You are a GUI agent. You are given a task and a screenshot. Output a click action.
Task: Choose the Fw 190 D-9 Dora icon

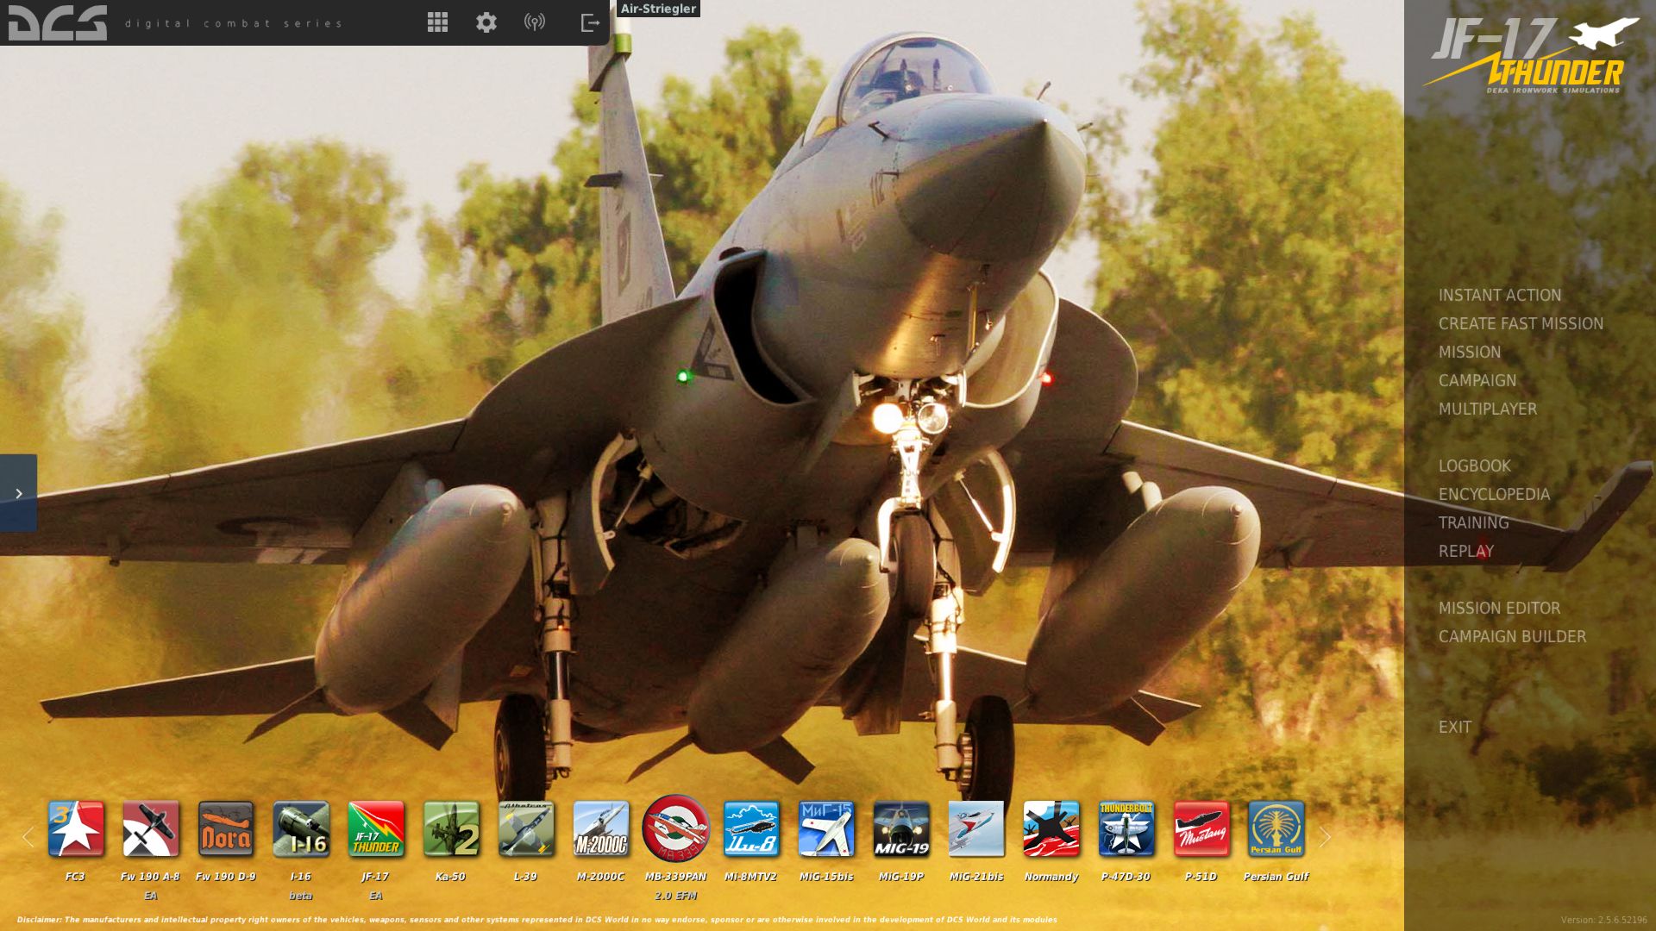[x=226, y=829]
